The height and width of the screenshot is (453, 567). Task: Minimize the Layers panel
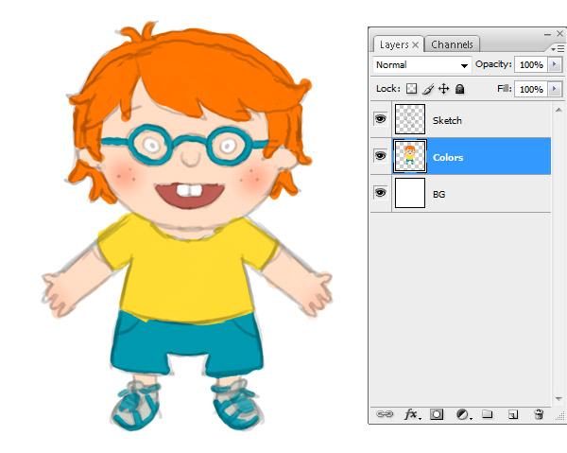click(547, 34)
